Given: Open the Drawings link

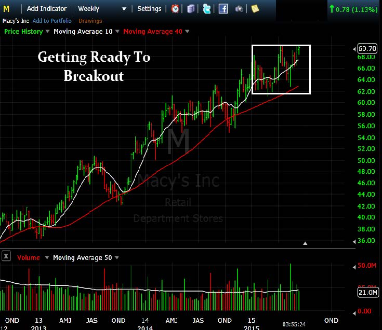Looking at the screenshot, I should click(90, 21).
